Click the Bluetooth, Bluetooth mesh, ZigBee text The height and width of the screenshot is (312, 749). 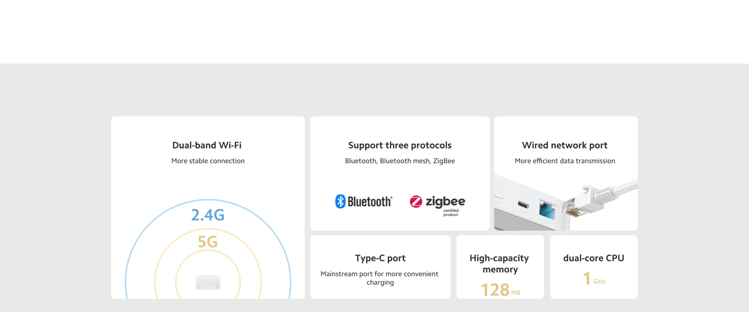point(400,161)
